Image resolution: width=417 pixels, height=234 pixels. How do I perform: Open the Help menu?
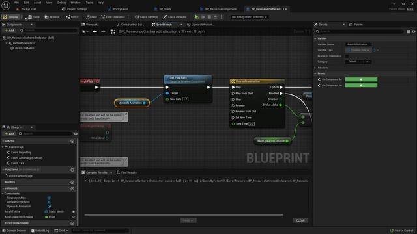[x=100, y=3]
